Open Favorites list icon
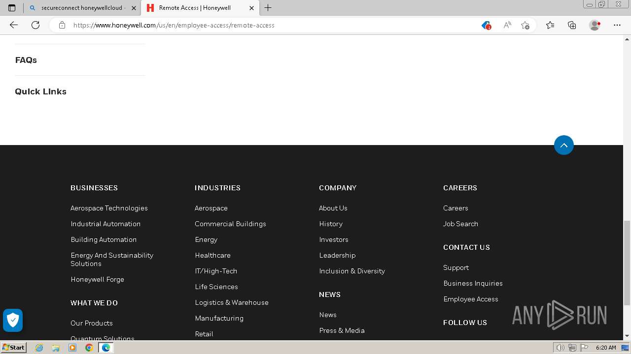 550,25
